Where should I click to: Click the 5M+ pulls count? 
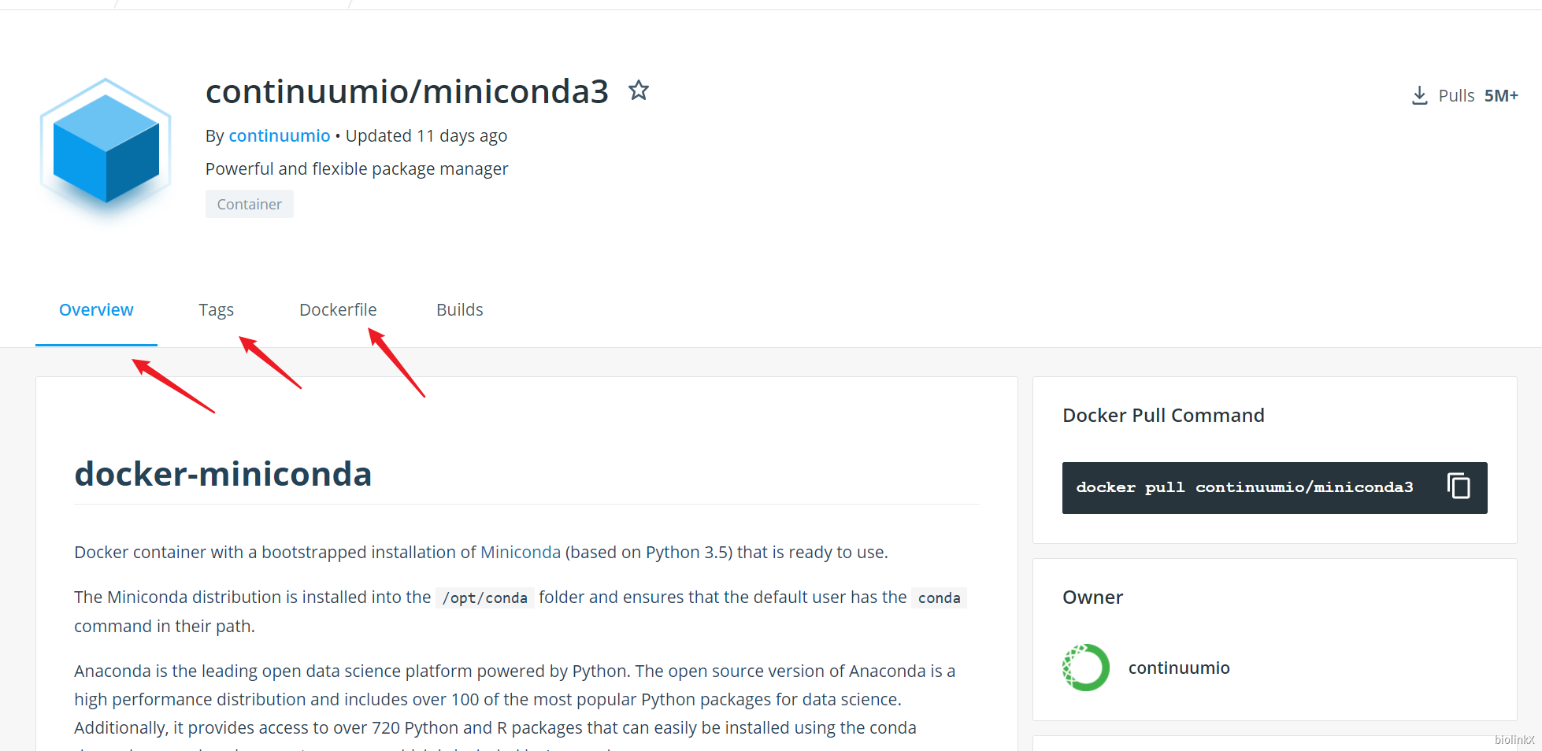1500,96
